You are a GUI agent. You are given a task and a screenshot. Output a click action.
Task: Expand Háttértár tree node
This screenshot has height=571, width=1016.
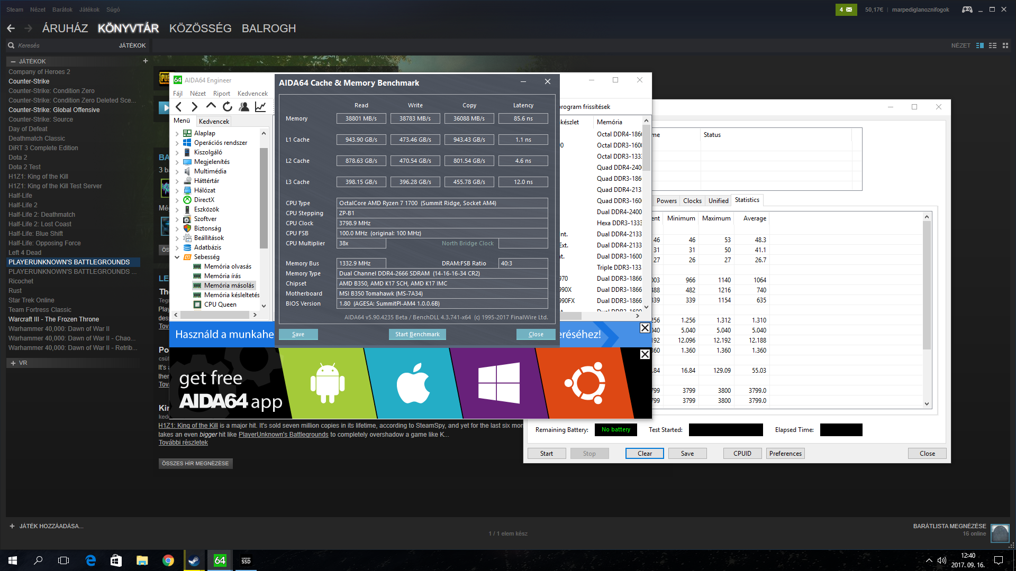[x=177, y=181]
